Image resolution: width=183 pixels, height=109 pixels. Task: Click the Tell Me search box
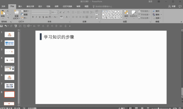tap(102, 7)
